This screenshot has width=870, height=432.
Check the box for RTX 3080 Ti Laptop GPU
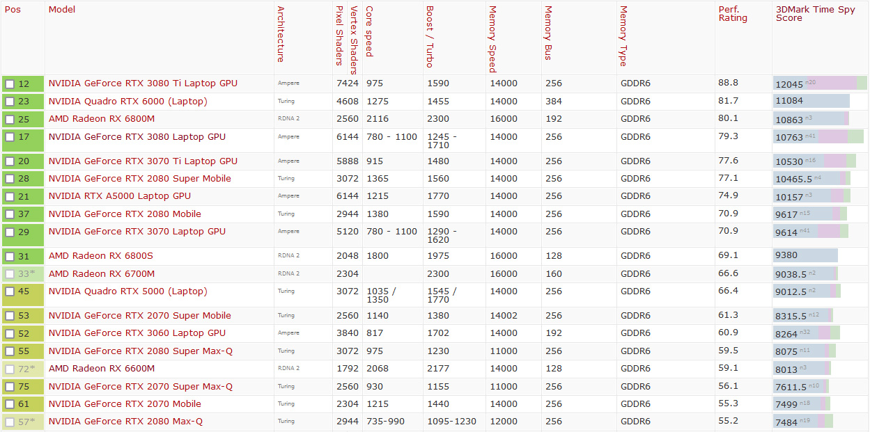[x=10, y=84]
